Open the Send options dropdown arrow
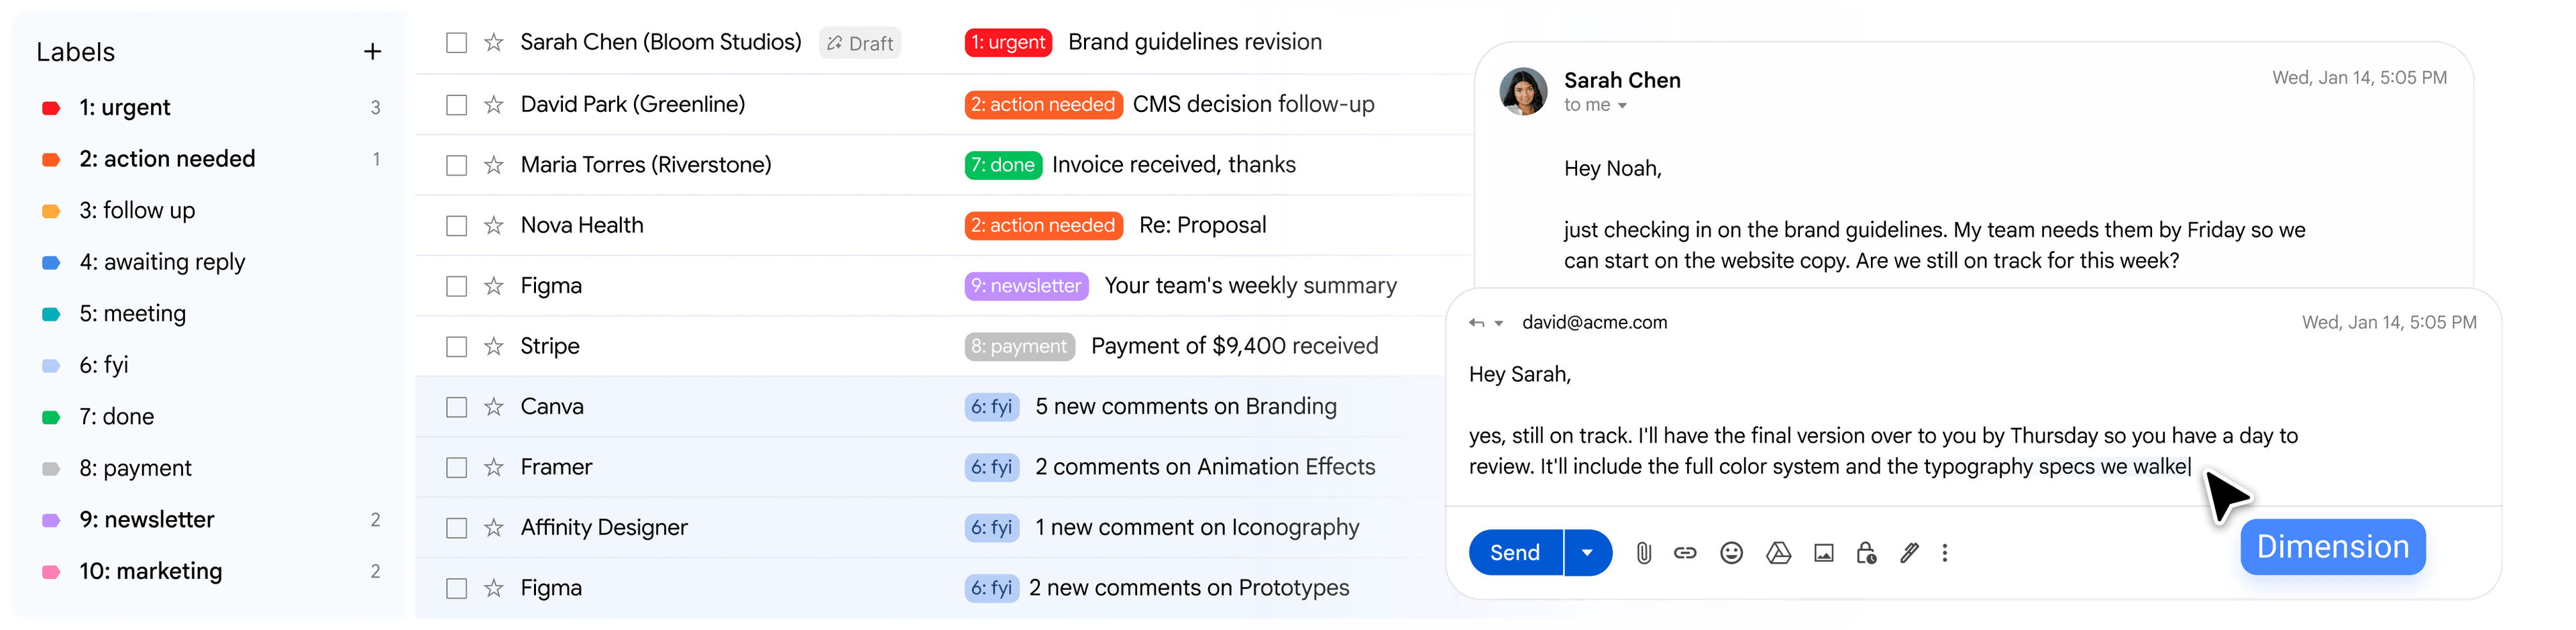The height and width of the screenshot is (630, 2576). pyautogui.click(x=1587, y=553)
